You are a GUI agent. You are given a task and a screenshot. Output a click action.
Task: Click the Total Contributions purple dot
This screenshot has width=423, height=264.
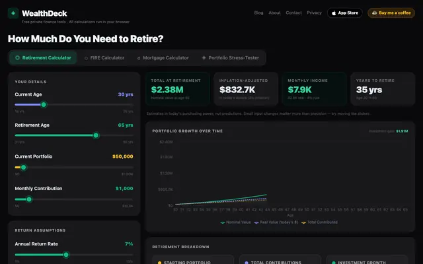pyautogui.click(x=247, y=263)
